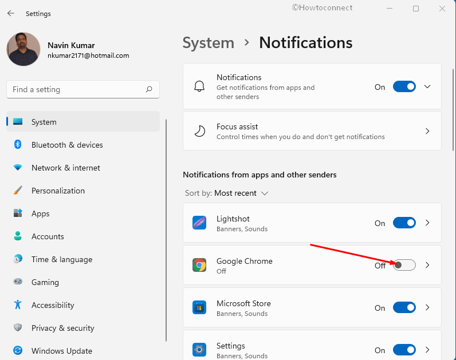Screen dimensions: 456x360
Task: Disable Lightshot notifications toggle
Action: [404, 223]
